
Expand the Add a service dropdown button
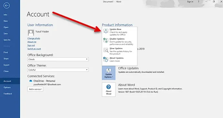tap(35, 89)
